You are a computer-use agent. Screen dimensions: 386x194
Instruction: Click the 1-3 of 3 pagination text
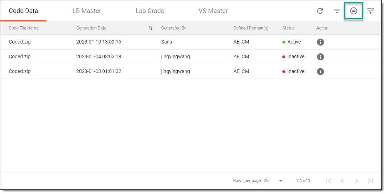point(303,181)
